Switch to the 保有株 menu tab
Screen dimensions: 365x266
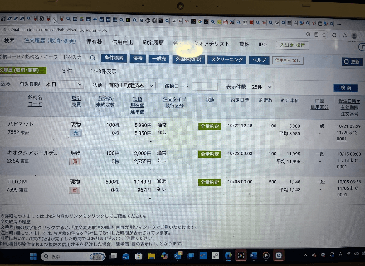tap(94, 42)
